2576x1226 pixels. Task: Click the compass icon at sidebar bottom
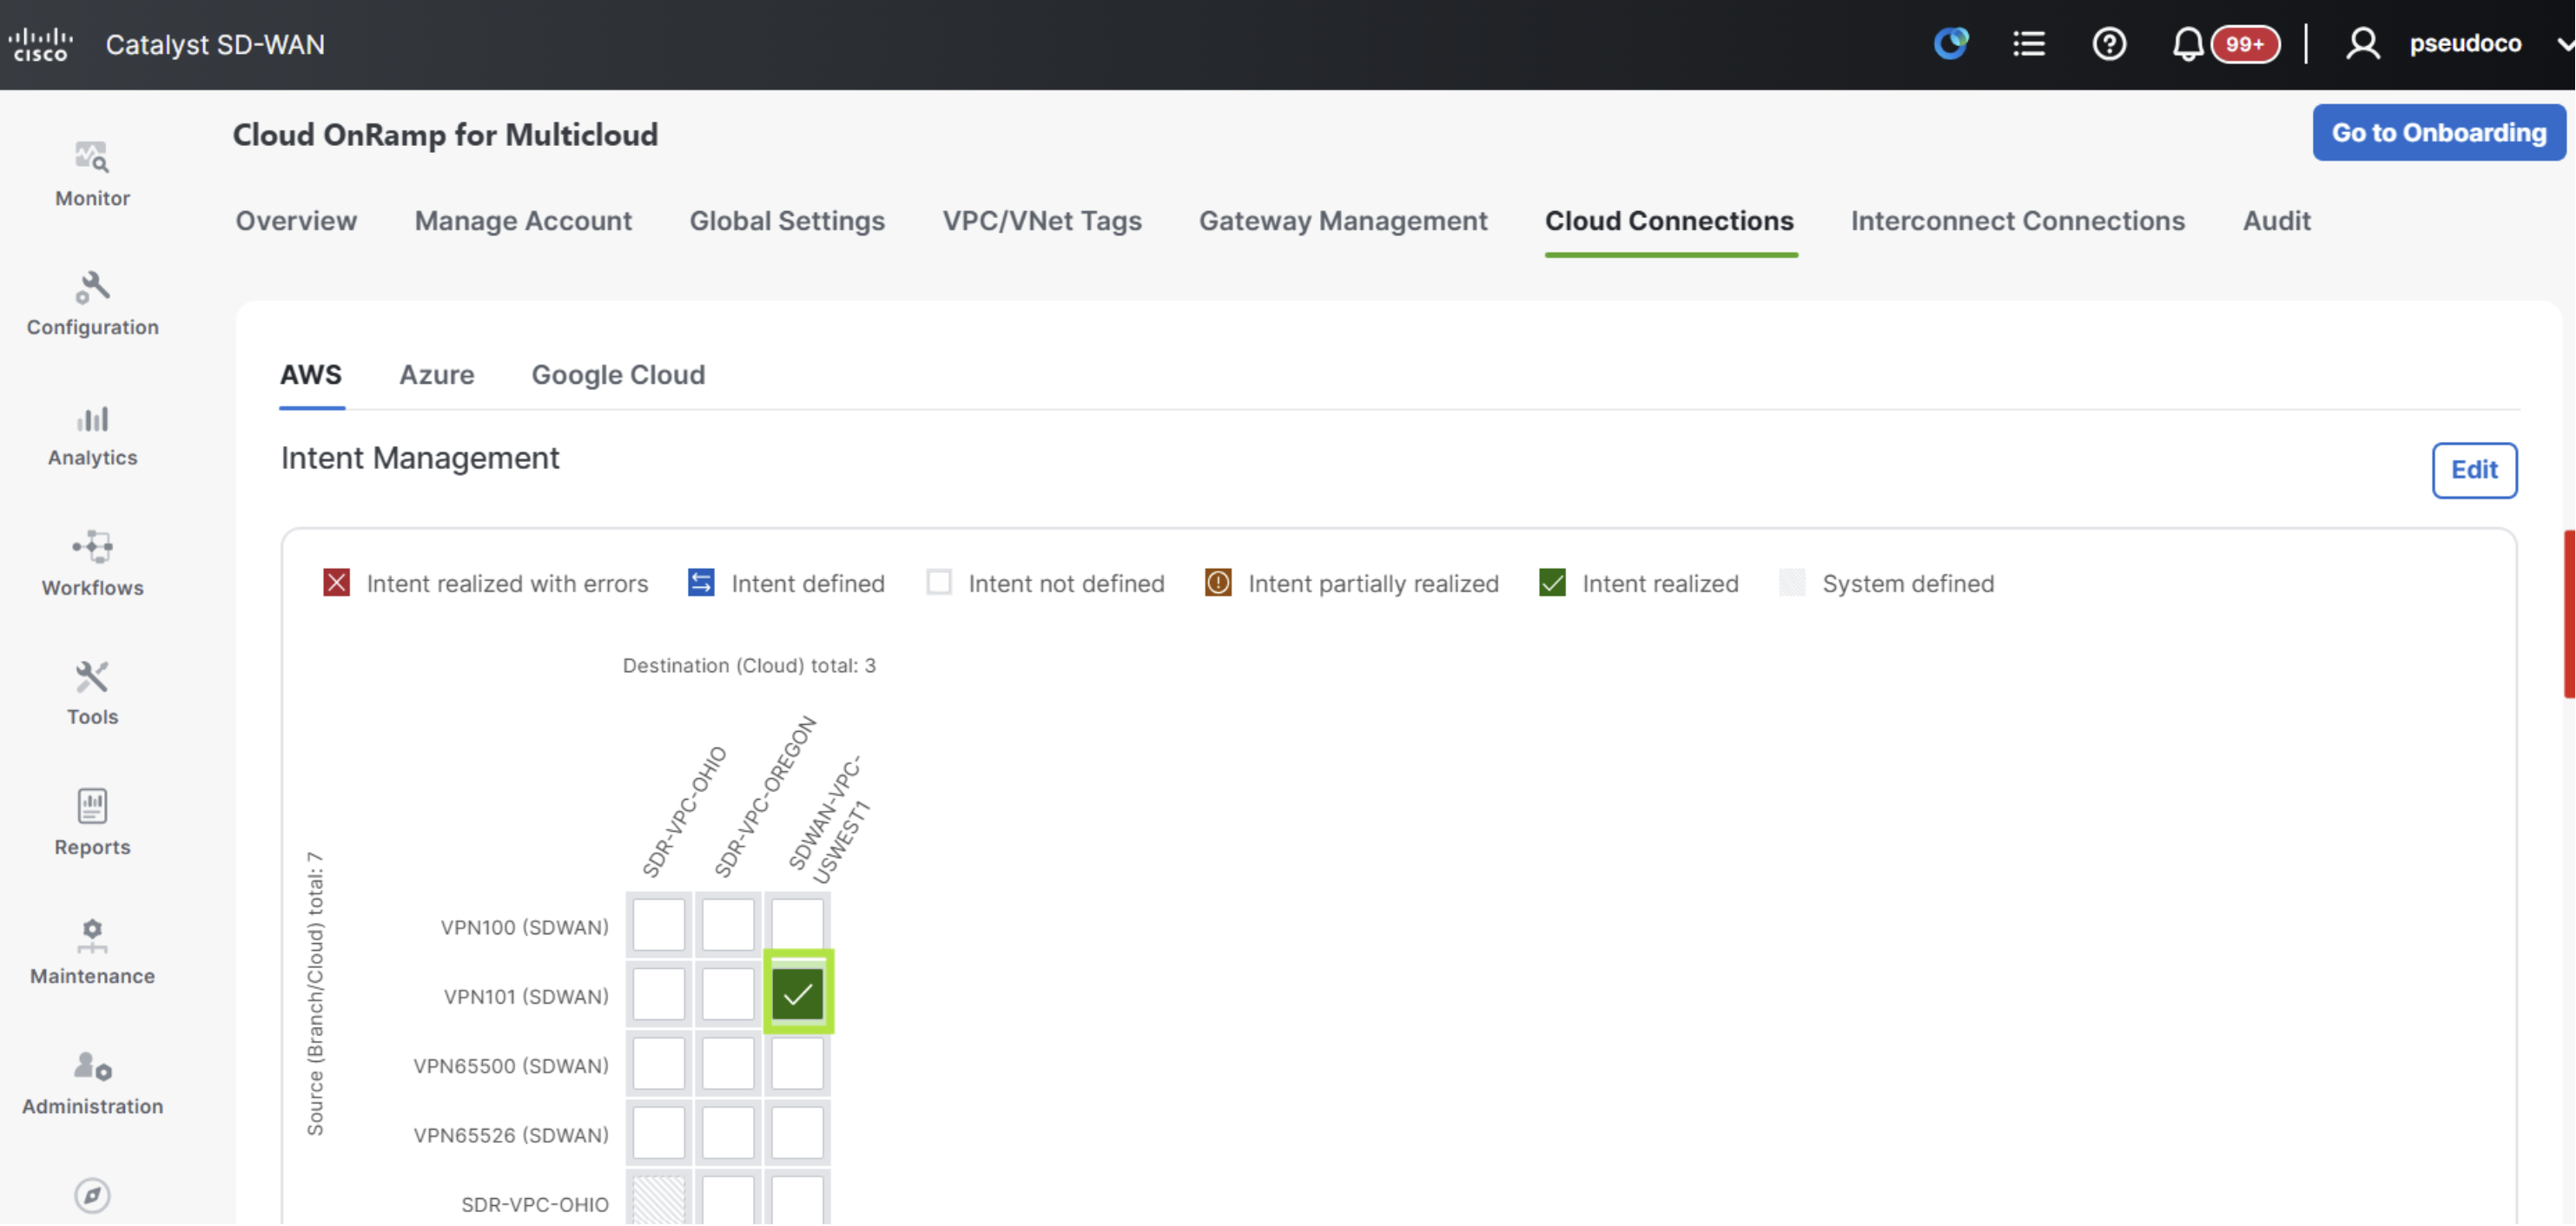(x=92, y=1196)
